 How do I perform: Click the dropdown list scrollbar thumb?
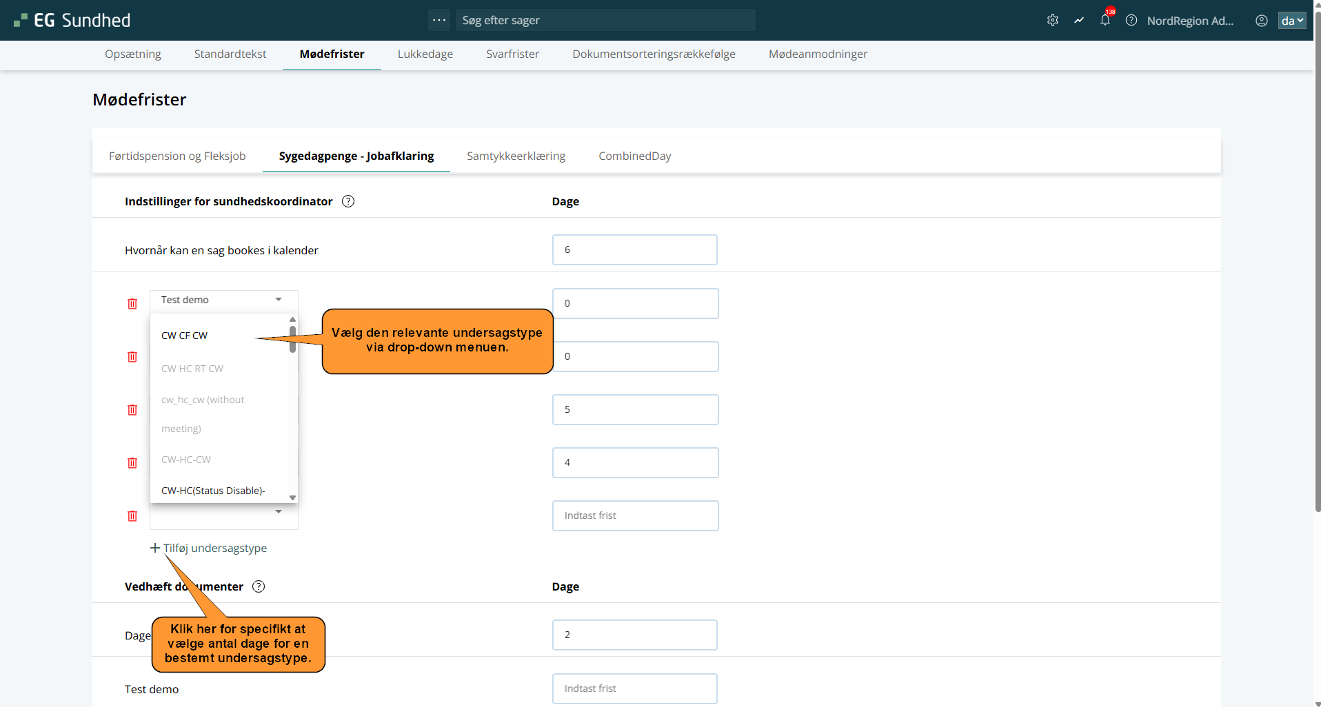[293, 339]
